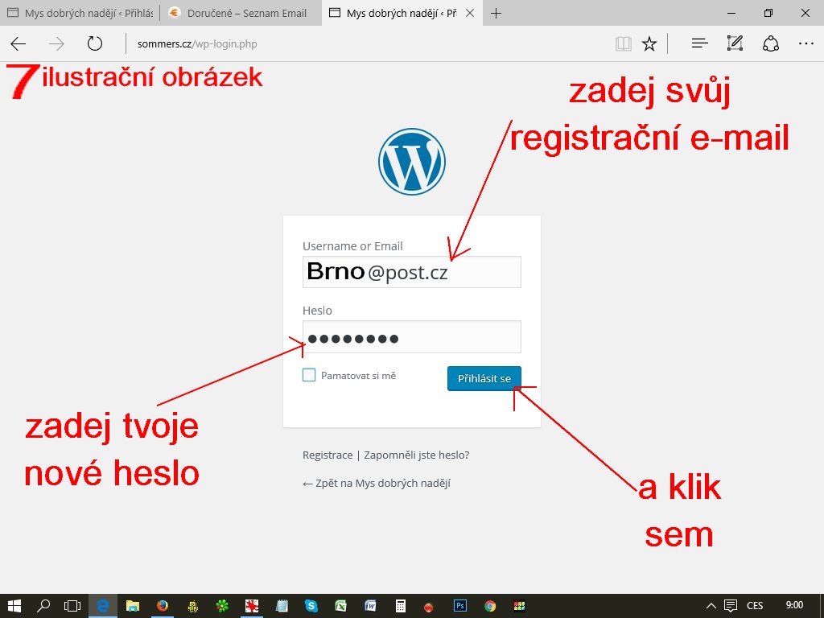Reload the page with the refresh icon
The height and width of the screenshot is (618, 824).
[x=95, y=43]
